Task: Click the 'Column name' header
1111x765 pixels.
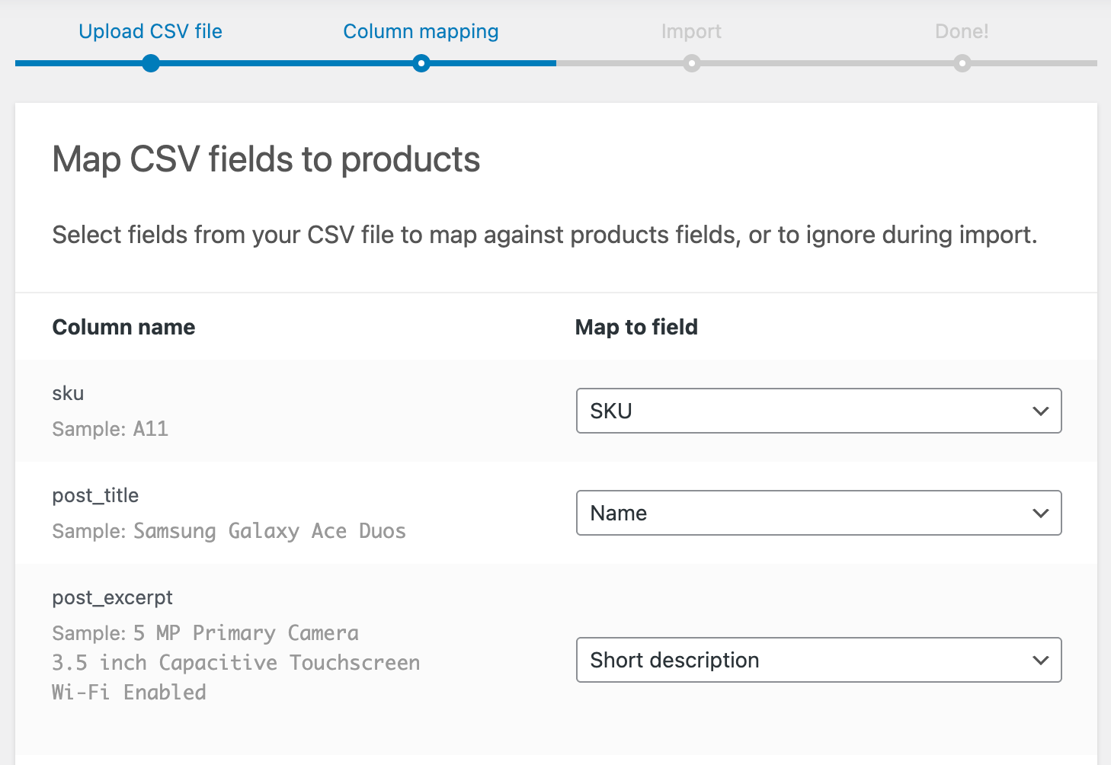Action: (x=123, y=327)
